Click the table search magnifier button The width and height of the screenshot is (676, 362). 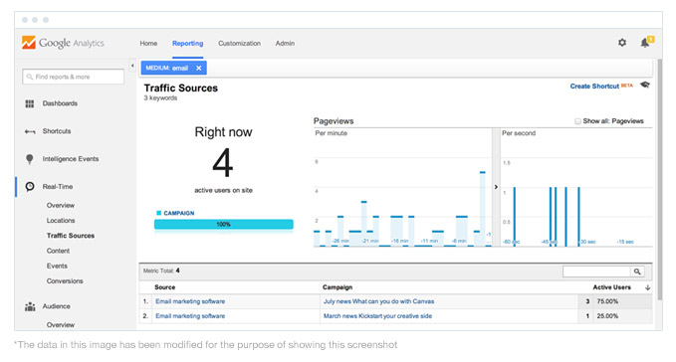click(x=637, y=271)
